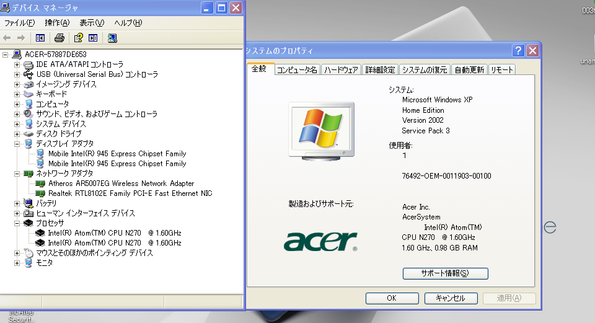Select the sound, video and game controllers icon

pos(29,114)
